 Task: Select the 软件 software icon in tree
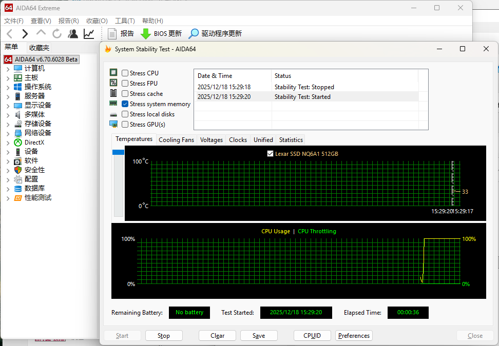(x=18, y=161)
